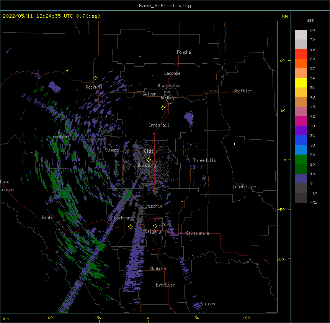This screenshot has width=330, height=323.
Task: Click the HighRiver town label
Action: 165,285
